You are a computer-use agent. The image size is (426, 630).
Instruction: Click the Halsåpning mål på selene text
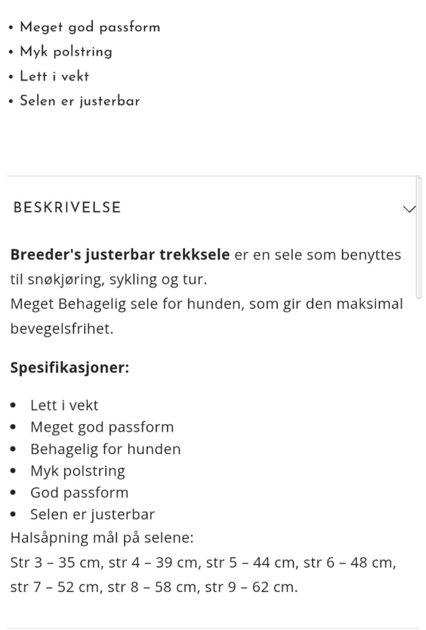(102, 538)
